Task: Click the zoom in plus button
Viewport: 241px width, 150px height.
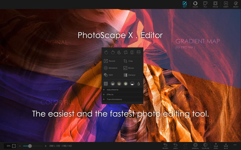Action: (x=46, y=146)
